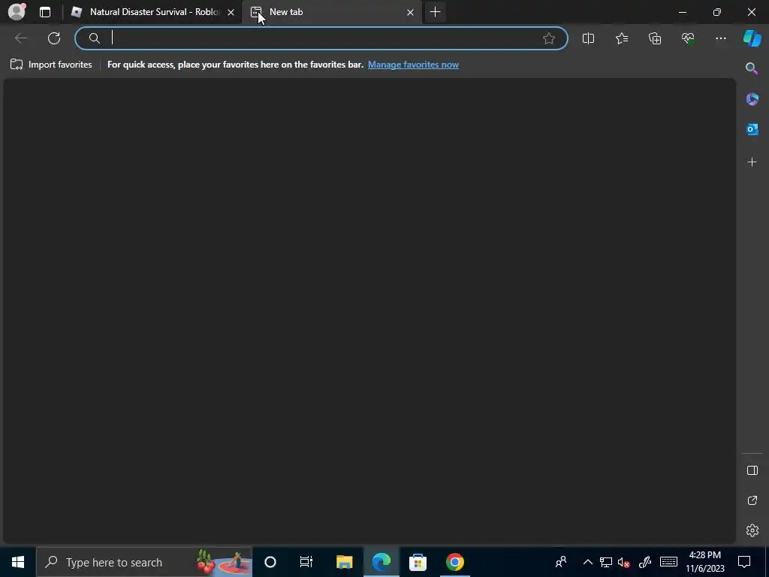The height and width of the screenshot is (577, 769).
Task: Open Cortana circle icon
Action: coord(270,562)
